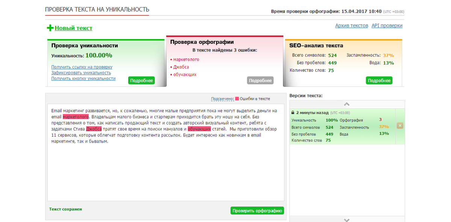This screenshot has width=451, height=222.
Task: Click Подробнее in the uniqueness check panel
Action: [141, 81]
